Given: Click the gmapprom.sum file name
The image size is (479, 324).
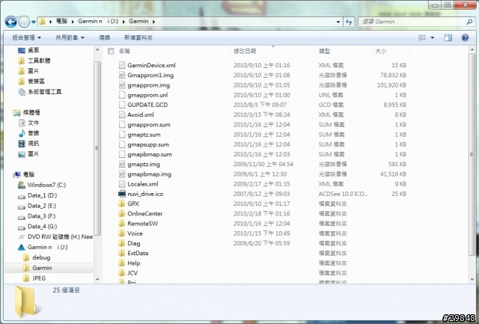Looking at the screenshot, I should point(149,125).
